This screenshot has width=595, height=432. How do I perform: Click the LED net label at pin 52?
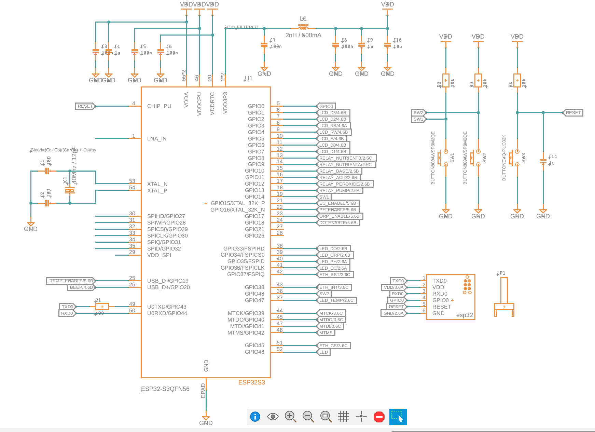324,352
